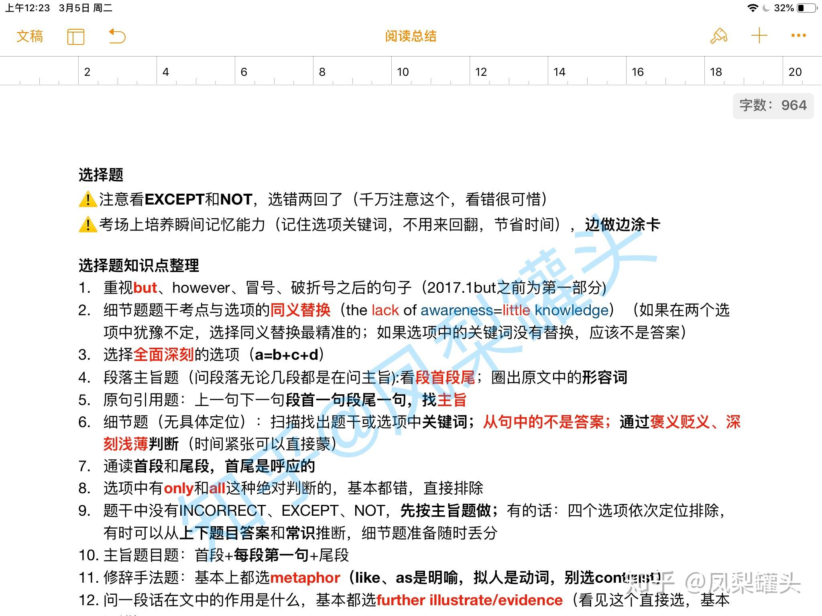This screenshot has width=822, height=616.
Task: Tap ruler mark 10
Action: click(x=403, y=72)
